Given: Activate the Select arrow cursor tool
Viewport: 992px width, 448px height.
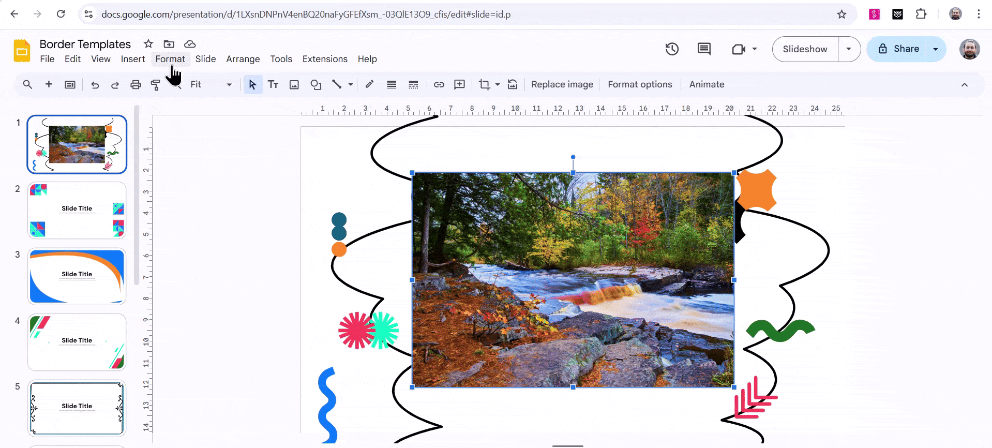Looking at the screenshot, I should [x=252, y=85].
